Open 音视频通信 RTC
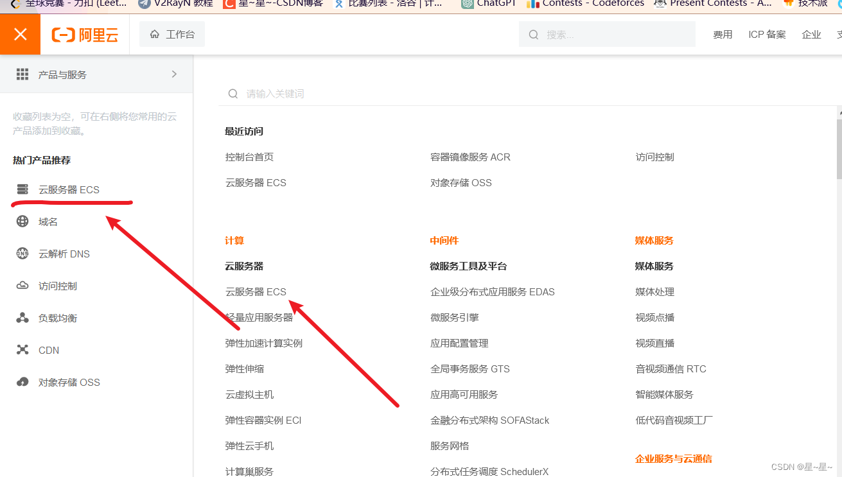Viewport: 842px width, 477px height. 671,369
